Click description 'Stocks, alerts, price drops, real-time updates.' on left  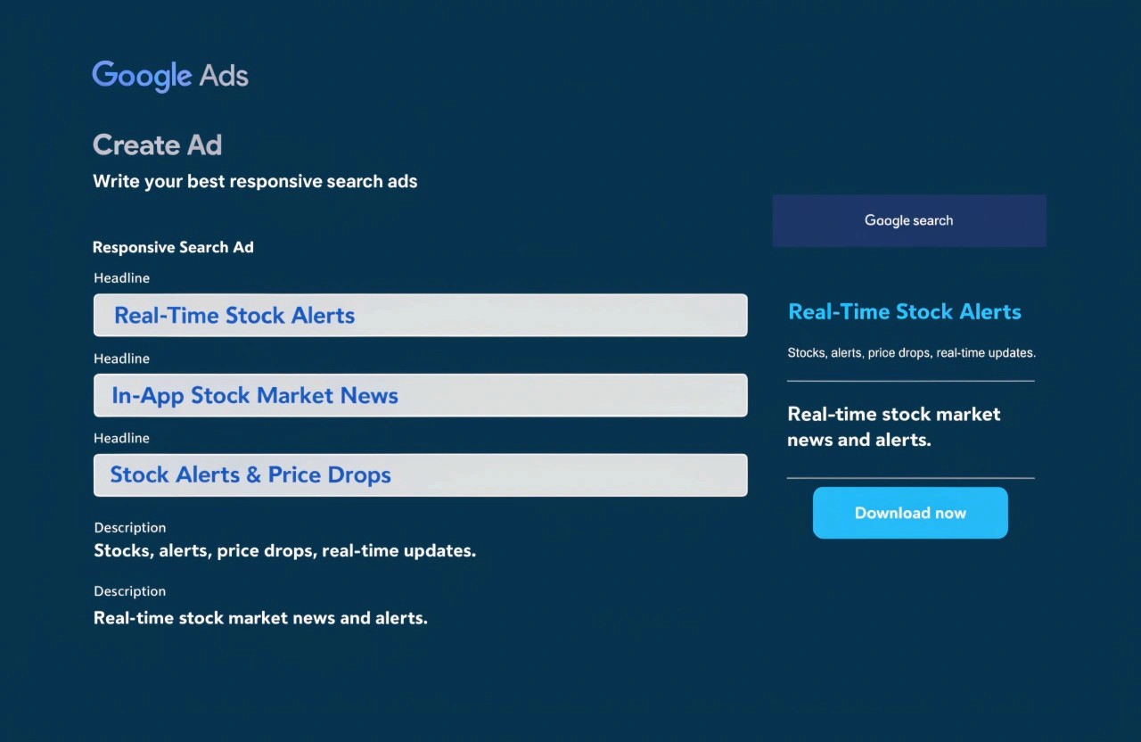[x=285, y=551]
